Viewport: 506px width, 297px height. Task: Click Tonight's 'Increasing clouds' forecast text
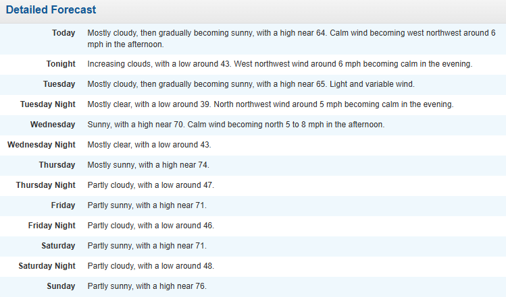click(x=280, y=64)
